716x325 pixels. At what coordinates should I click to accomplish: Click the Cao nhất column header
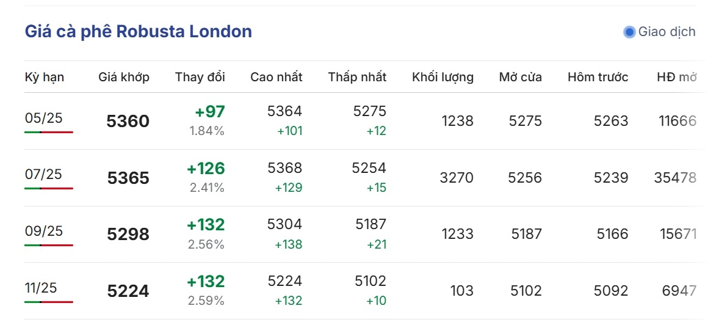click(277, 77)
